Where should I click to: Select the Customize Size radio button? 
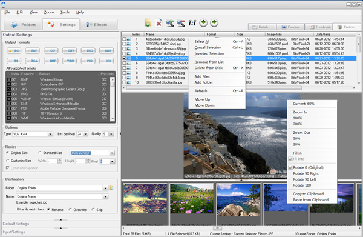pos(8,161)
